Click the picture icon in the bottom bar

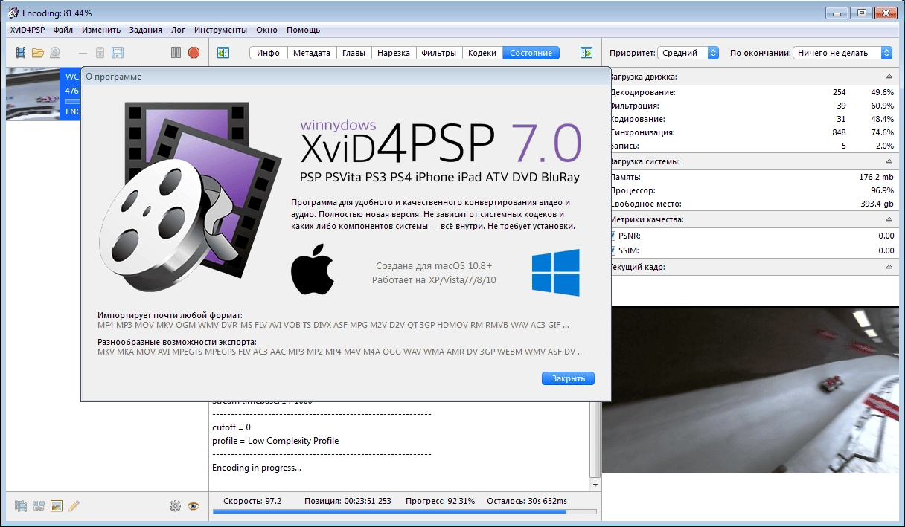(x=57, y=506)
